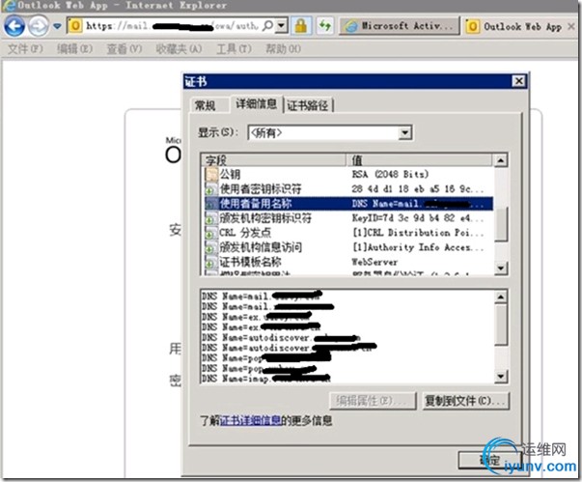Select the 使用者备用名称 row

348,204
